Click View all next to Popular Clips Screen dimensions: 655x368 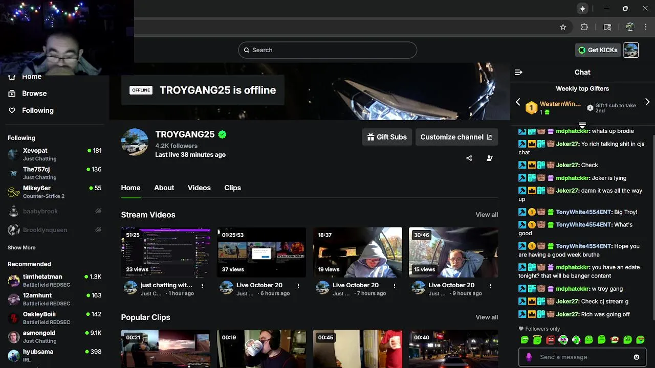[487, 317]
